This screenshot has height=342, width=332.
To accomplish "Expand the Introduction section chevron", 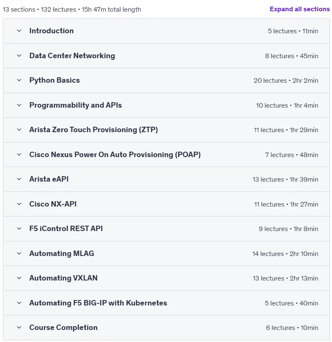I will coord(19,31).
